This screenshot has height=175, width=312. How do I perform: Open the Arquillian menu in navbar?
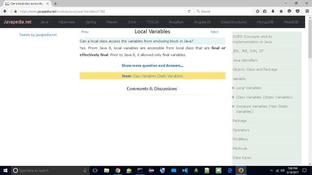pos(176,22)
